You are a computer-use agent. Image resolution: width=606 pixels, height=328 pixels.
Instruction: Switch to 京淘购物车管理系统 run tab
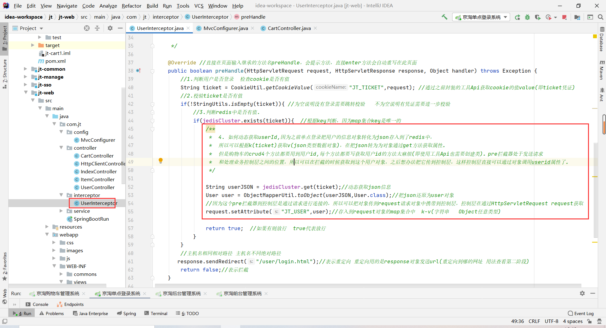tap(57, 294)
